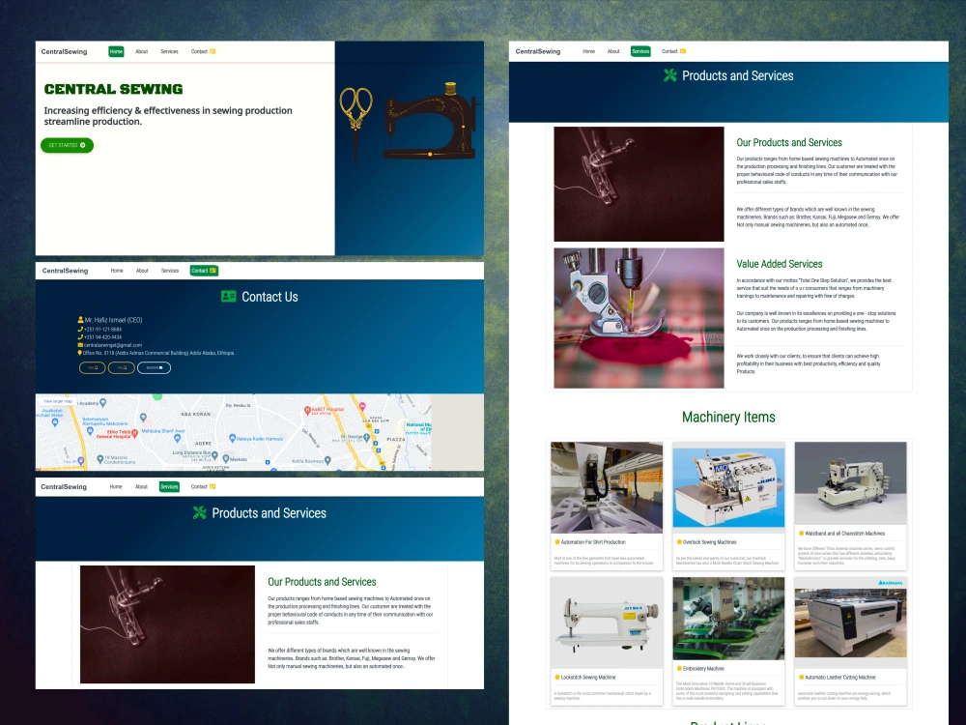This screenshot has height=725, width=966.
Task: Open the Embroidery Machine card image
Action: (728, 619)
